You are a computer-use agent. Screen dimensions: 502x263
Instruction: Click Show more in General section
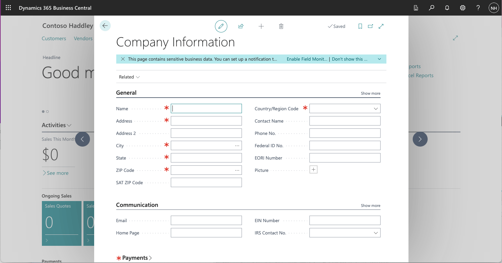pyautogui.click(x=370, y=93)
